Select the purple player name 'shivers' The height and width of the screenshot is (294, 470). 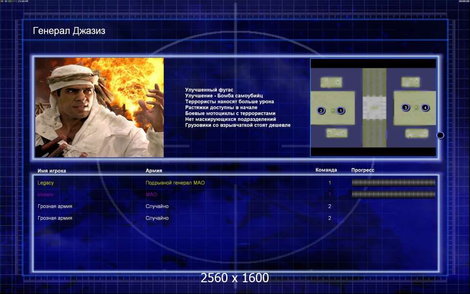(46, 195)
